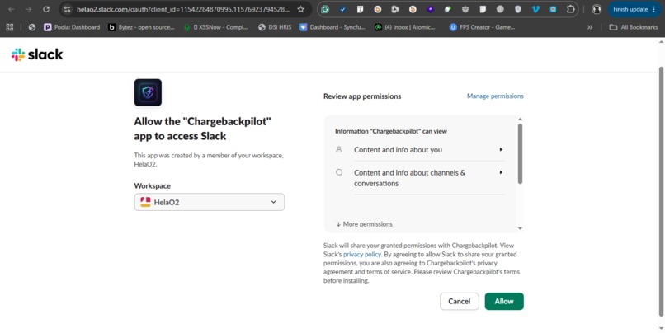Open the FPS Creator - Game bookmark

pos(482,27)
